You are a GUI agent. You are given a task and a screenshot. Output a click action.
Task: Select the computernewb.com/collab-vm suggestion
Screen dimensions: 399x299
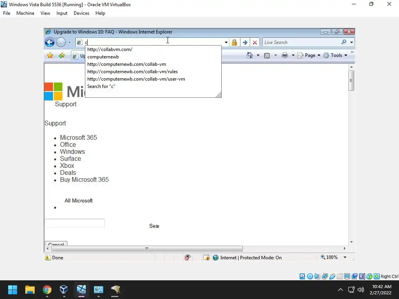pyautogui.click(x=153, y=64)
